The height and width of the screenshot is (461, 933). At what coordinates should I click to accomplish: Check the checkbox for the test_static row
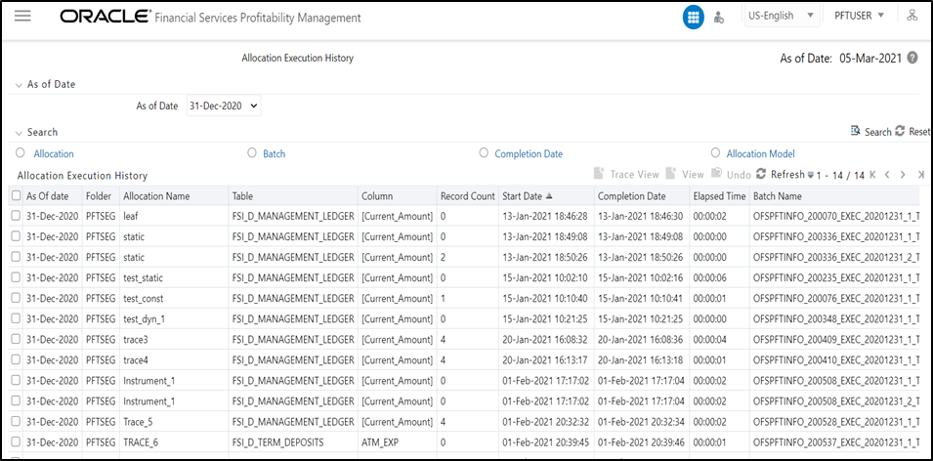coord(16,277)
